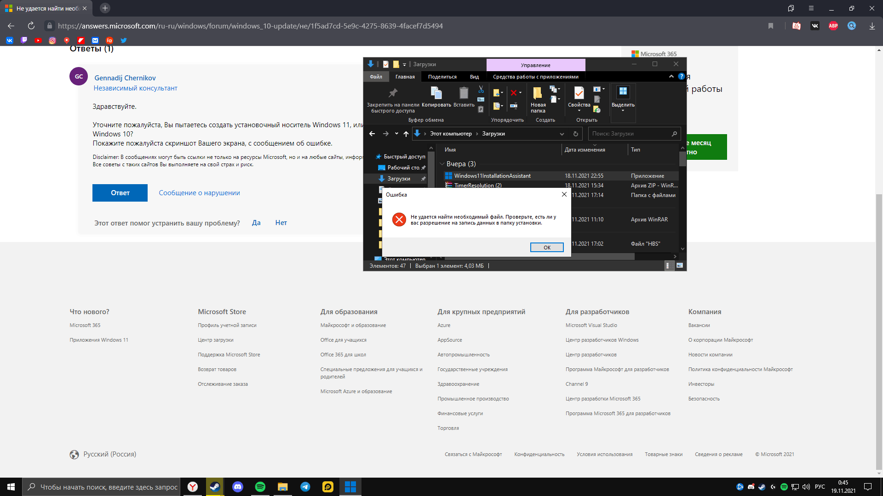This screenshot has height=496, width=883.
Task: Click Explorer back arrow
Action: pyautogui.click(x=372, y=134)
